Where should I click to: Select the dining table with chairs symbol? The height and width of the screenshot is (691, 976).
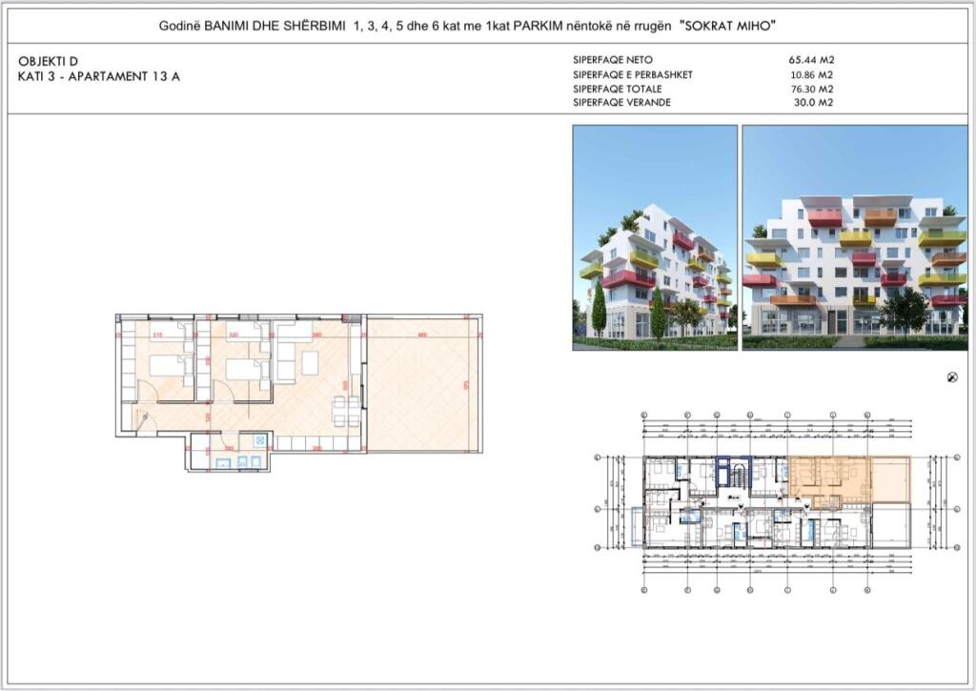(x=346, y=410)
